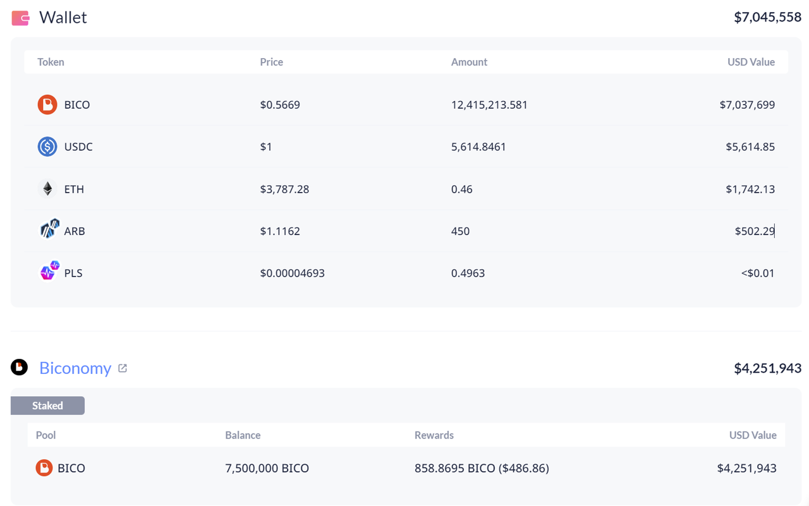Click the Wallet USD Value column header
The image size is (809, 506).
(751, 62)
